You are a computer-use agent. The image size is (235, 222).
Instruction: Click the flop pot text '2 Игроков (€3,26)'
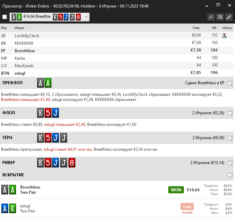(x=208, y=113)
